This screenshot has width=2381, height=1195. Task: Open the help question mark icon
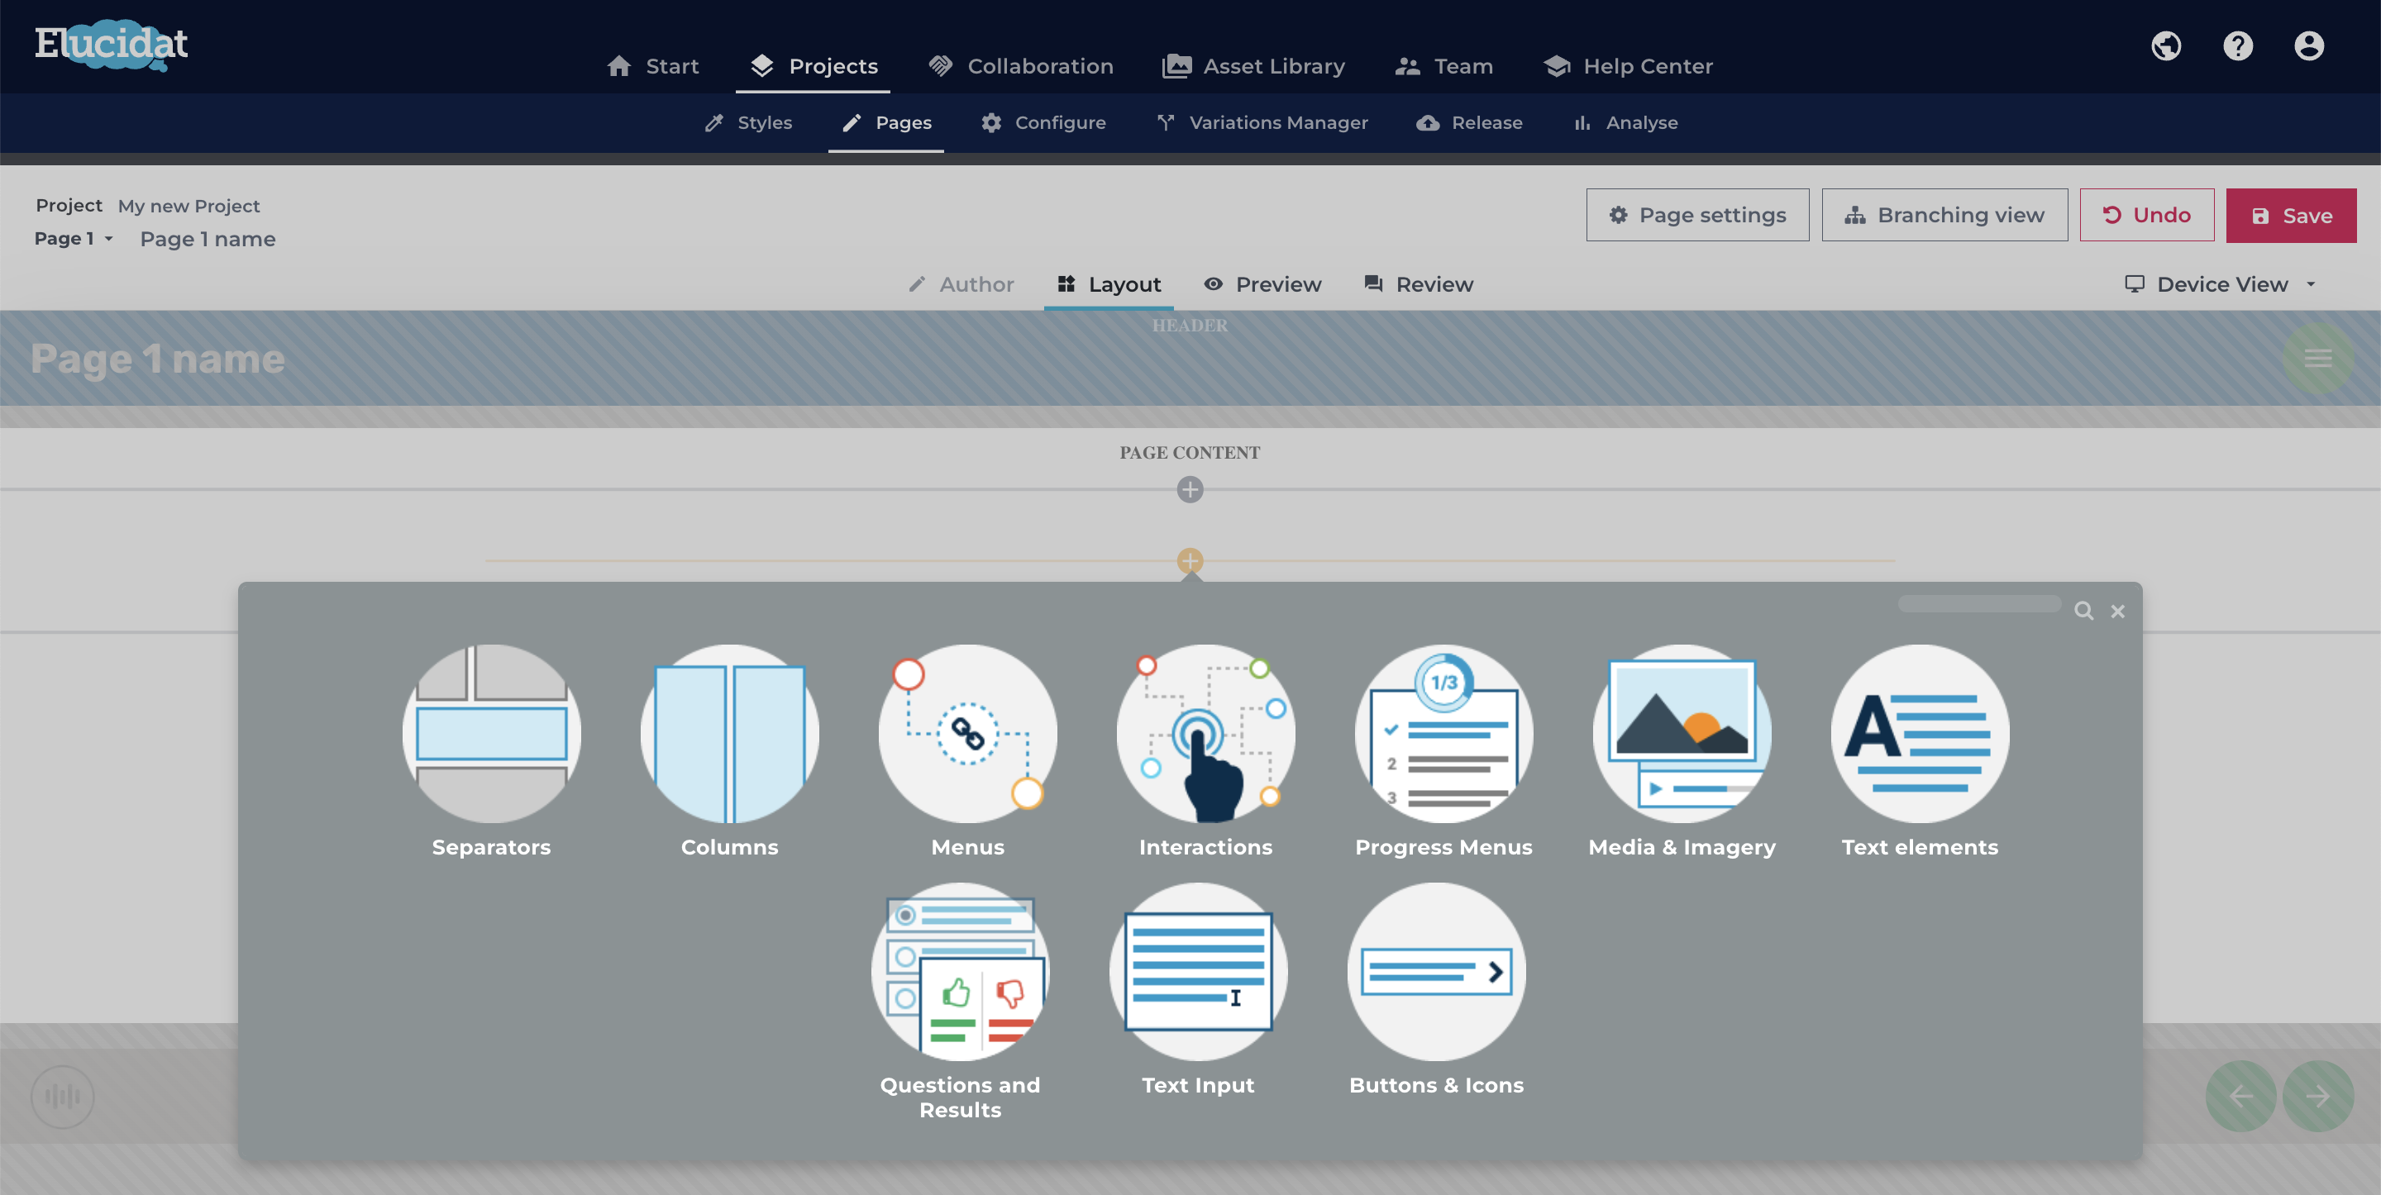pos(2238,45)
